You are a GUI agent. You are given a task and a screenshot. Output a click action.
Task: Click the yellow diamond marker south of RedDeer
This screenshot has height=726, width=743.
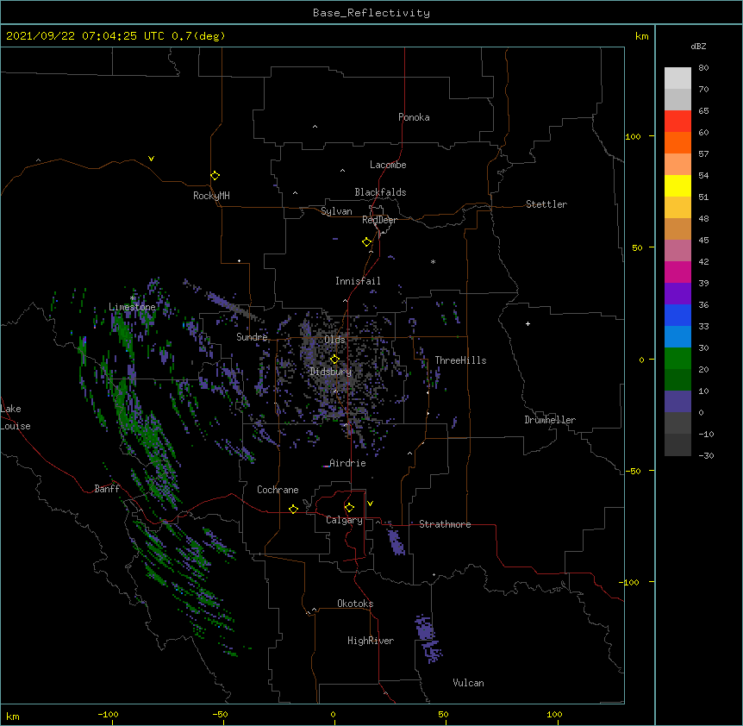point(367,242)
